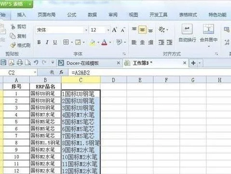Align text left
Viewport: 231px width, 174px height.
tap(134, 43)
